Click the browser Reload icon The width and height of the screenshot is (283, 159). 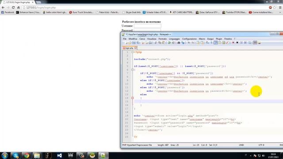(x=13, y=8)
